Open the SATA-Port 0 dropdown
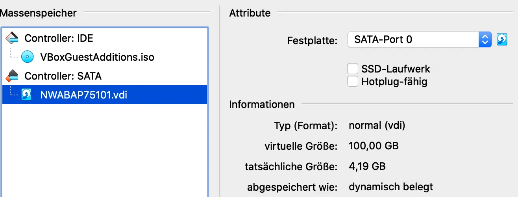Viewport: 518px width, 197px height. click(x=413, y=39)
